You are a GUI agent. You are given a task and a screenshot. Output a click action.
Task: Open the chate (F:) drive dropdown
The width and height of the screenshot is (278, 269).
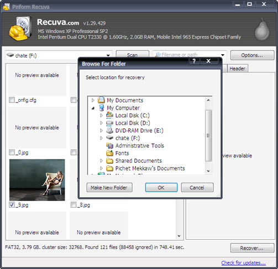pos(108,55)
